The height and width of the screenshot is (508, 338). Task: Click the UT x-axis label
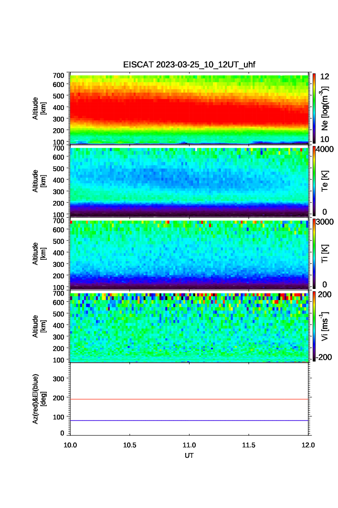click(x=190, y=456)
